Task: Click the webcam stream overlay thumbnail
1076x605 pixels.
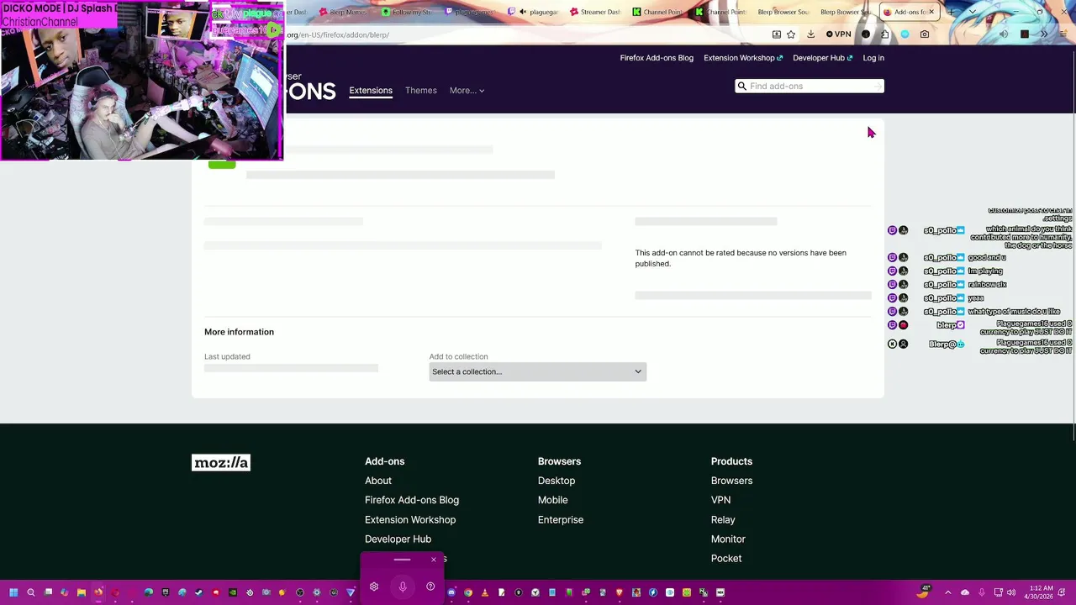Action: pyautogui.click(x=141, y=81)
